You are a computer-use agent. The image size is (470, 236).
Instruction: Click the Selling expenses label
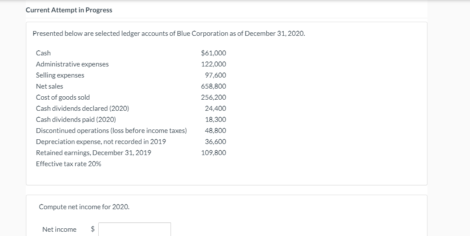pos(60,75)
